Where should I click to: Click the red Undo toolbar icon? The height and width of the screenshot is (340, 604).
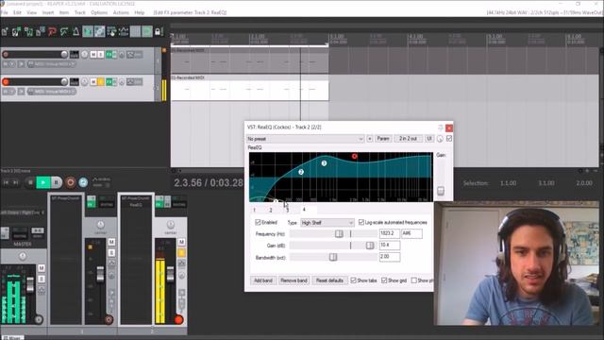(52, 31)
